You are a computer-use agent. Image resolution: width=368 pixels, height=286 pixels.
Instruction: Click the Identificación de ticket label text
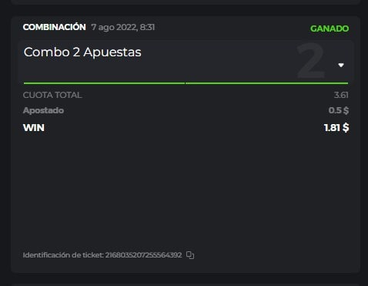(x=63, y=255)
